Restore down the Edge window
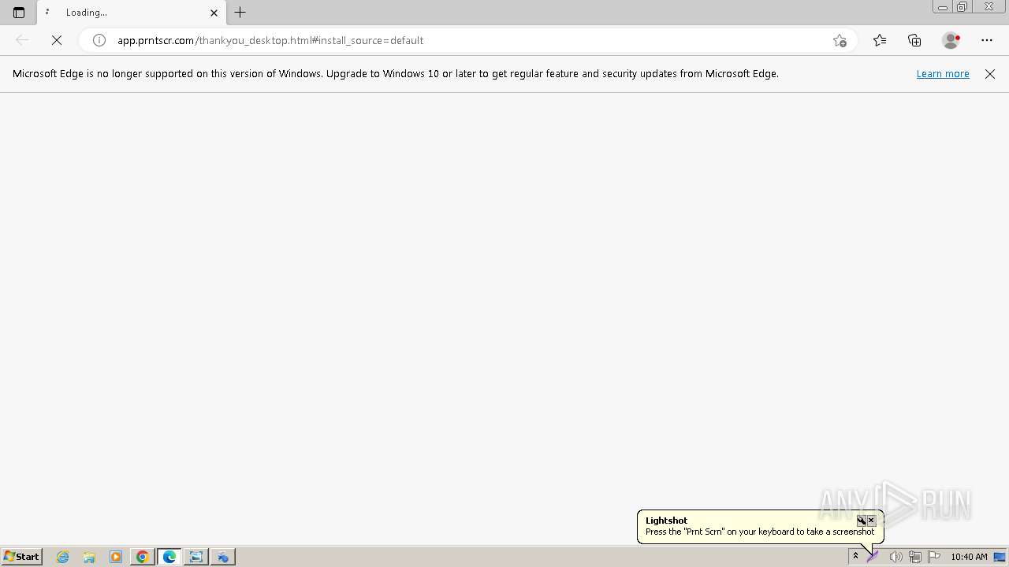1009x567 pixels. (x=962, y=7)
